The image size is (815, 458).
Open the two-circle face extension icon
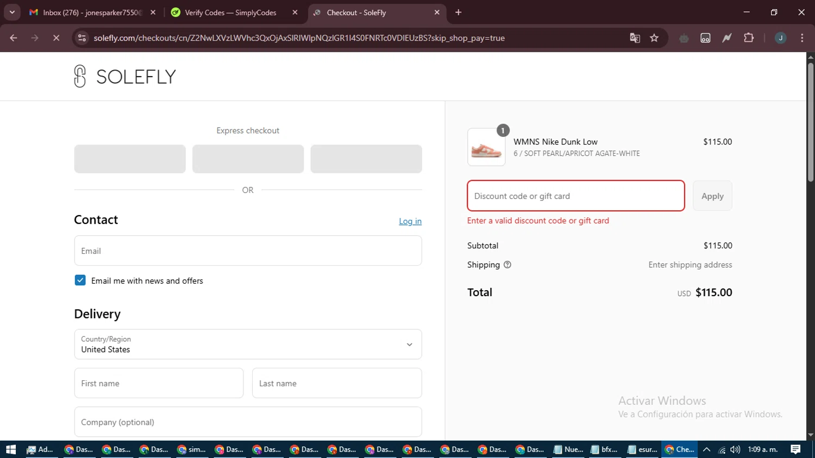pyautogui.click(x=705, y=38)
